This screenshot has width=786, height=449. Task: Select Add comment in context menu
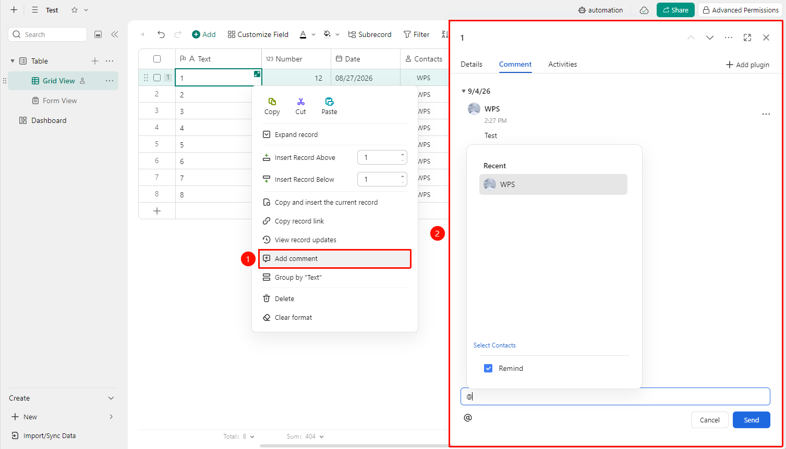pos(335,259)
